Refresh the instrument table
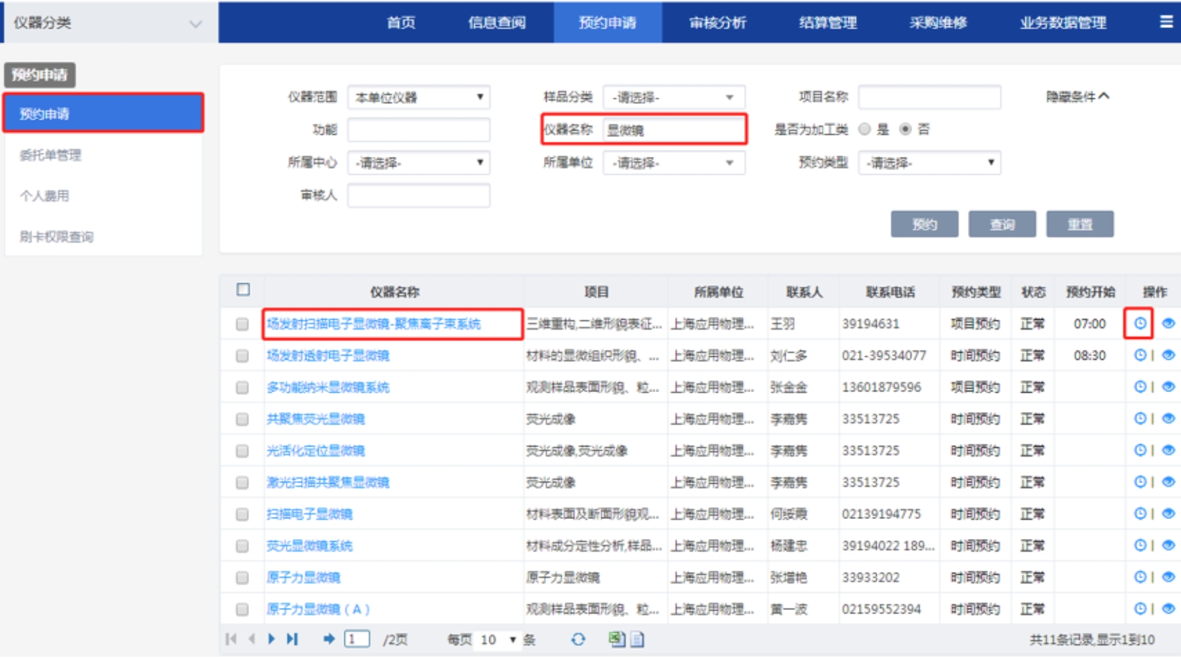1181x658 pixels. click(x=578, y=639)
